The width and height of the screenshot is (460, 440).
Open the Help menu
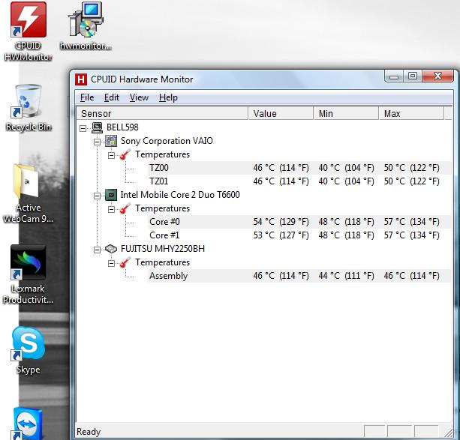(x=168, y=97)
